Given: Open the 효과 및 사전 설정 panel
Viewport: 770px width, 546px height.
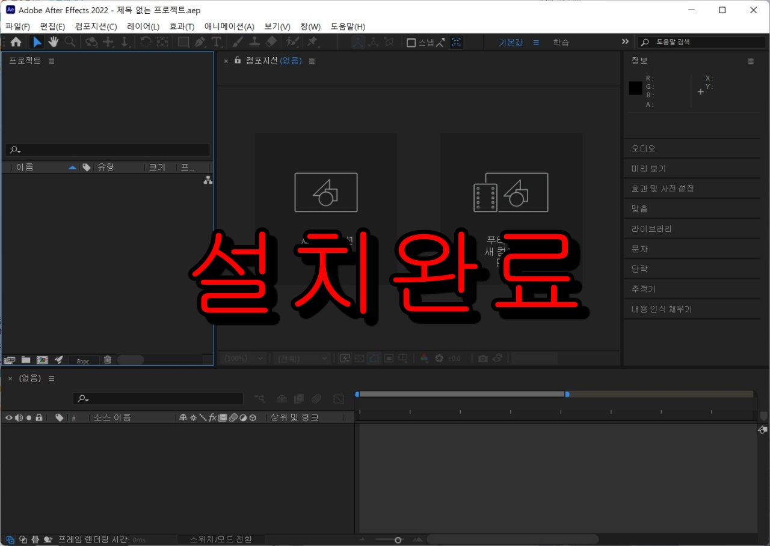Looking at the screenshot, I should tap(662, 188).
